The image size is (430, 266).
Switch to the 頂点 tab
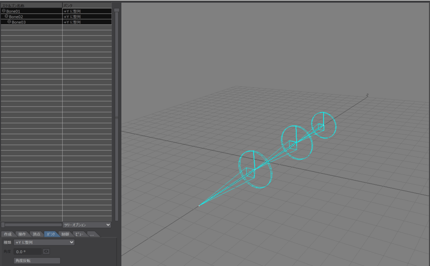coord(37,234)
